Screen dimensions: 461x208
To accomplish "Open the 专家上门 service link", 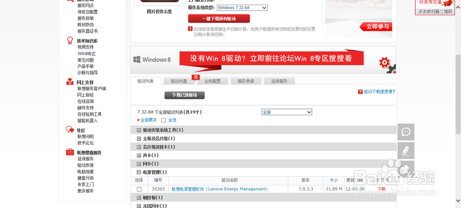I will tap(86, 184).
